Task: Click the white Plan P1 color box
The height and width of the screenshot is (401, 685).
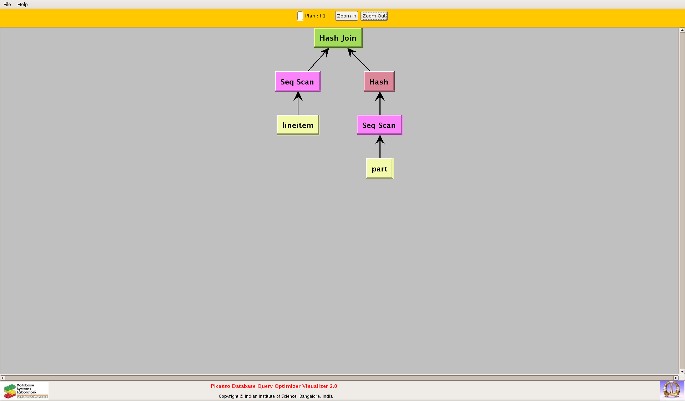Action: pyautogui.click(x=300, y=16)
